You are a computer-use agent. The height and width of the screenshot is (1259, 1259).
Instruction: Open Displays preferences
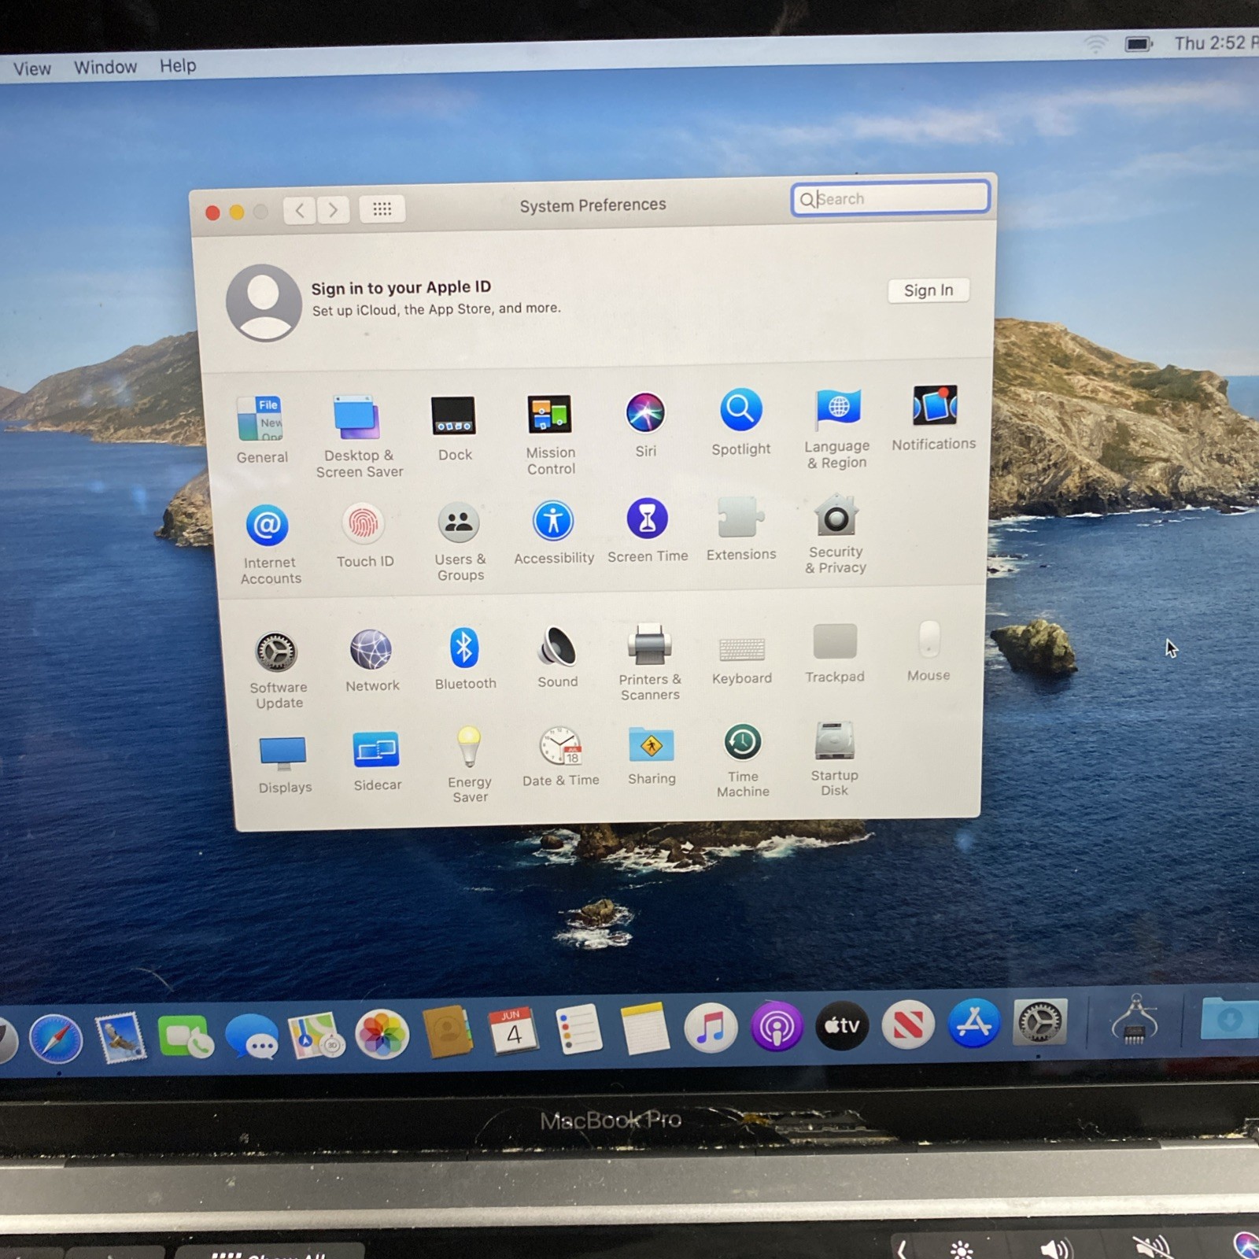[283, 753]
